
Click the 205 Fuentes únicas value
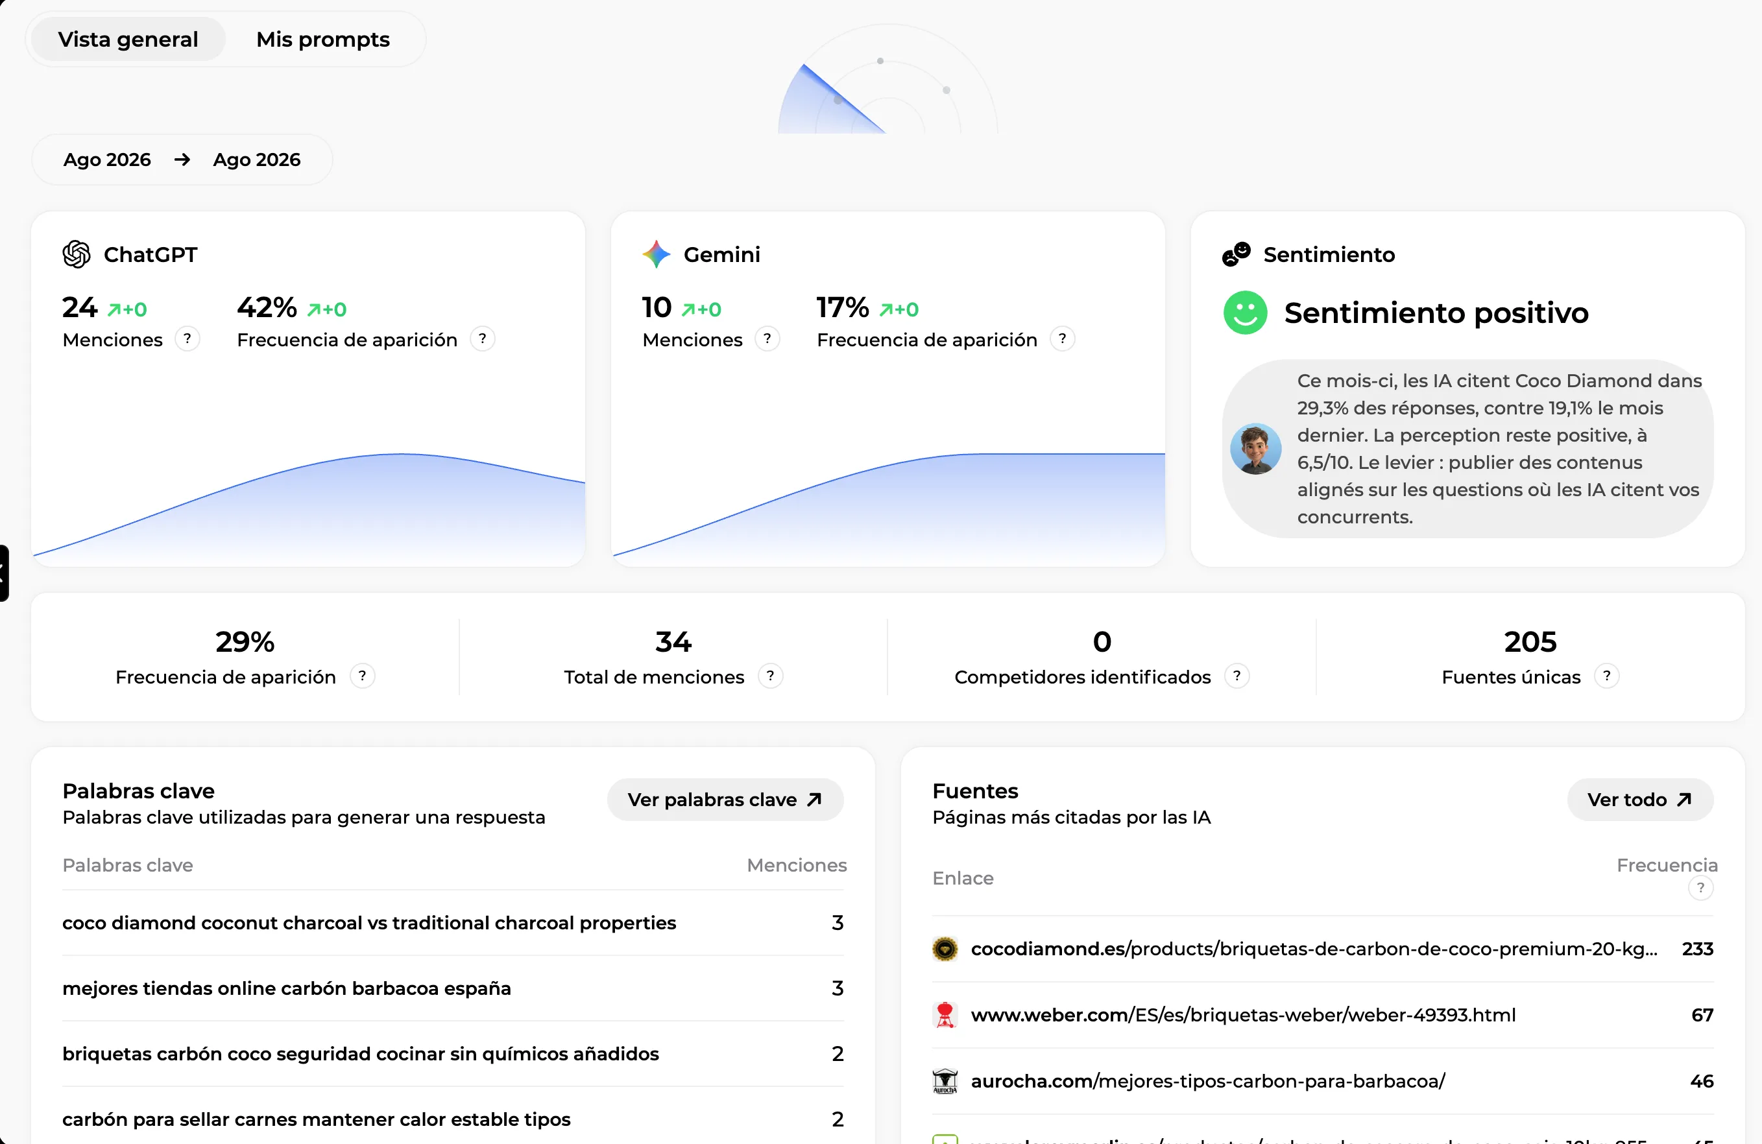1530,641
